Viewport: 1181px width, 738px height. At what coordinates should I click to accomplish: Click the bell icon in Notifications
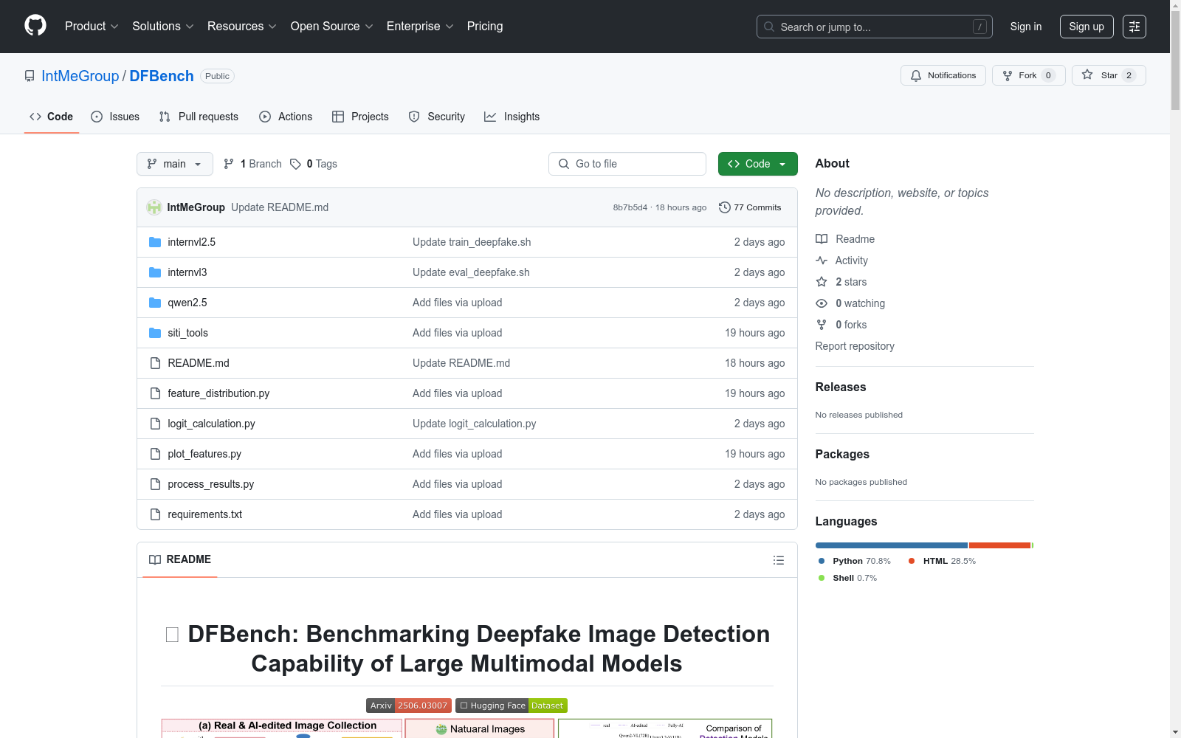(916, 75)
